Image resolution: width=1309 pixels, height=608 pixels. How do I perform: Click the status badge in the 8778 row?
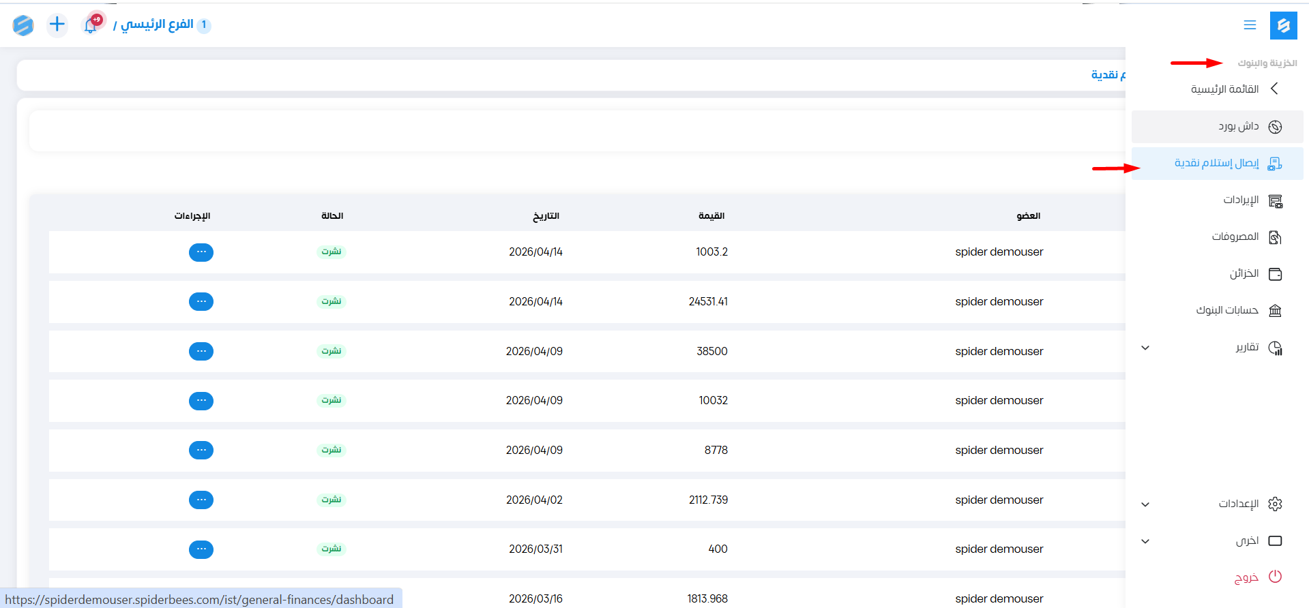click(x=332, y=450)
